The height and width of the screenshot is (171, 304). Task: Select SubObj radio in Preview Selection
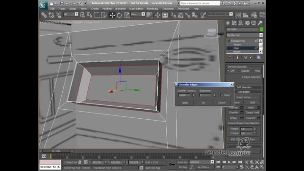point(239,71)
